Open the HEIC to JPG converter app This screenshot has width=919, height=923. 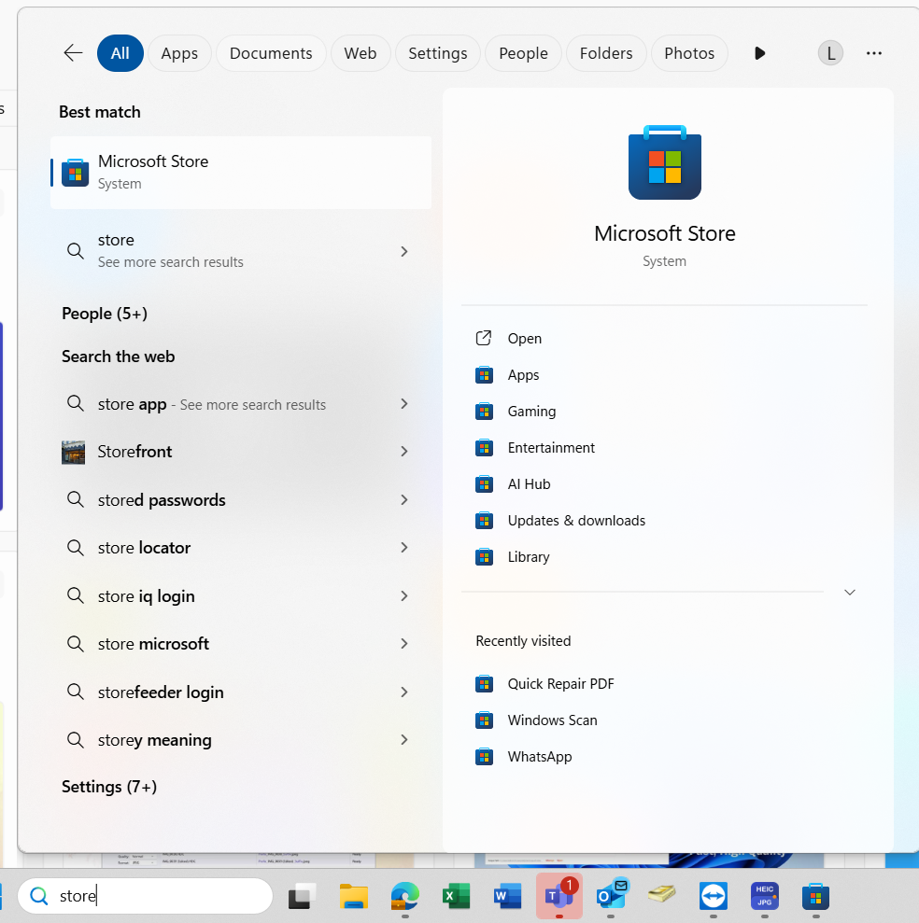pyautogui.click(x=765, y=897)
